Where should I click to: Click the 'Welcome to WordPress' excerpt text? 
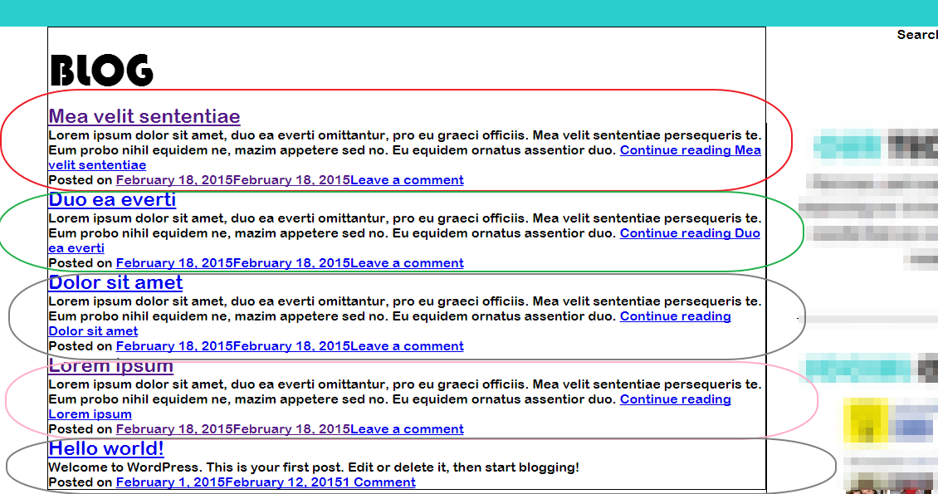point(314,467)
